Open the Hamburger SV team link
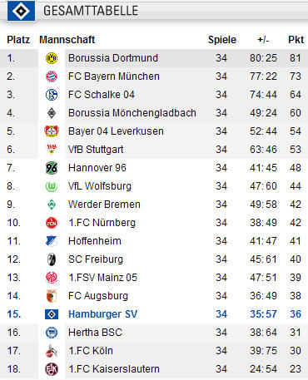 tap(103, 314)
